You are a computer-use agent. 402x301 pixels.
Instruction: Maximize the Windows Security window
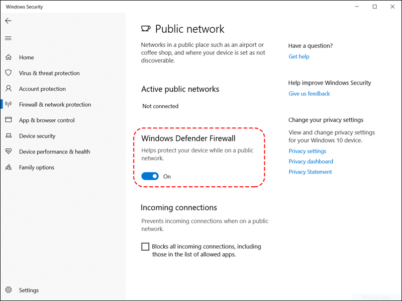374,7
